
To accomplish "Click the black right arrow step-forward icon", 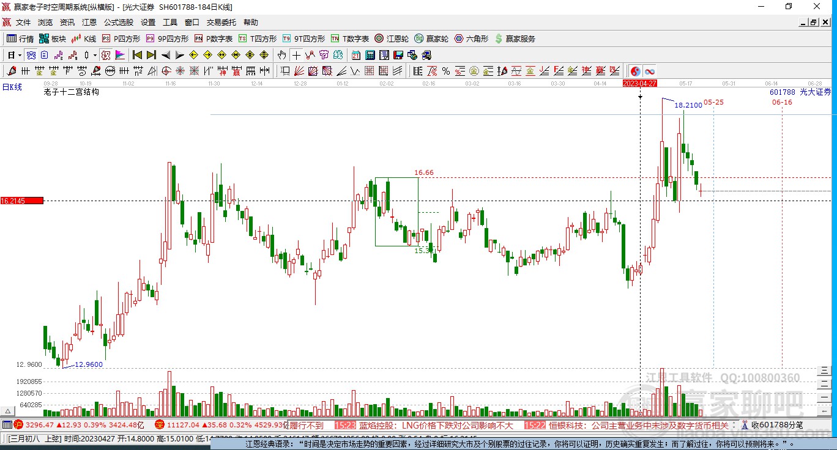I will pyautogui.click(x=179, y=55).
